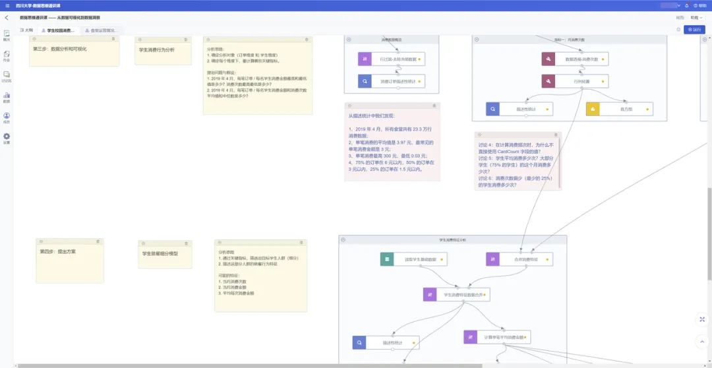Click the vertical scrollbar on right

(x=709, y=233)
